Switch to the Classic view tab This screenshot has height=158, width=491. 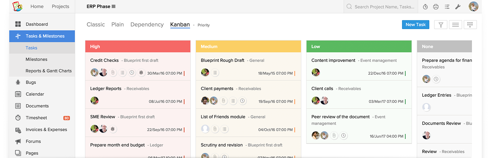coord(96,24)
